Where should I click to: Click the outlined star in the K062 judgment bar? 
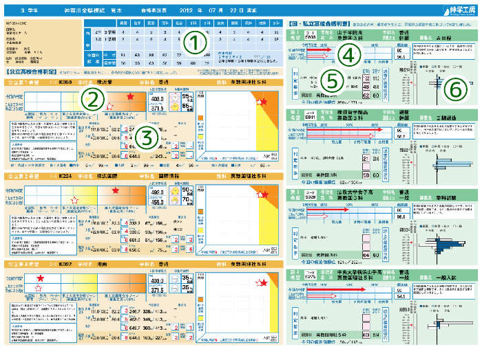pyautogui.click(x=38, y=288)
